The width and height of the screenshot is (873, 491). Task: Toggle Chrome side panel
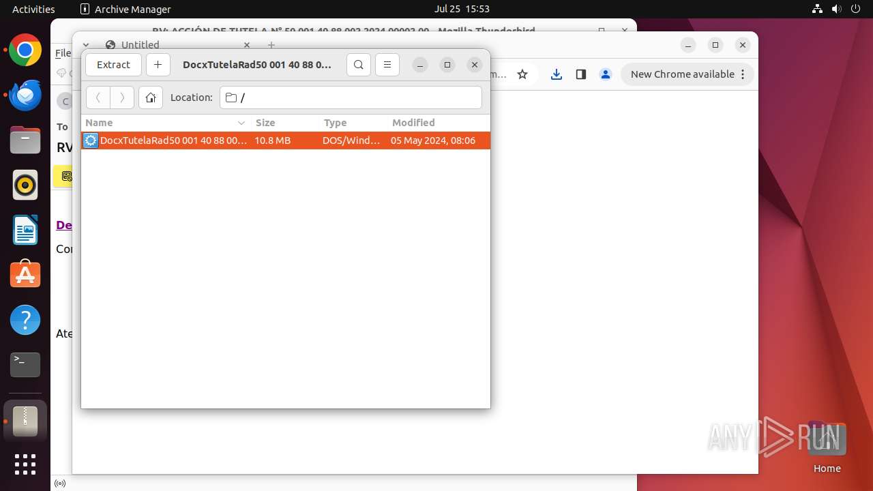tap(581, 74)
